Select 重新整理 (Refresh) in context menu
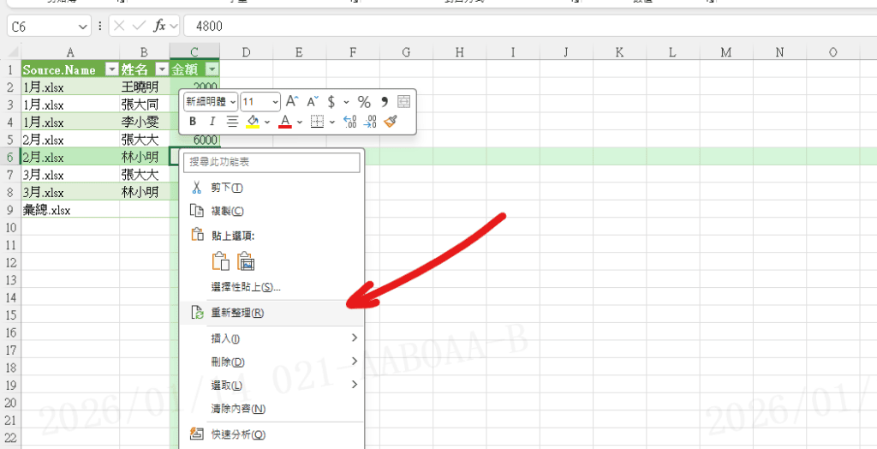The height and width of the screenshot is (449, 877). (x=237, y=313)
